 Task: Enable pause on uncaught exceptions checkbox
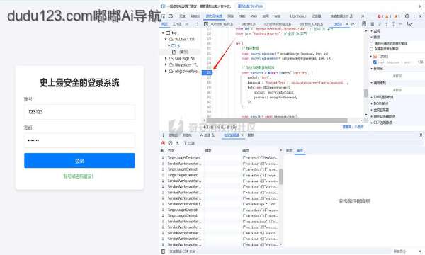point(372,44)
